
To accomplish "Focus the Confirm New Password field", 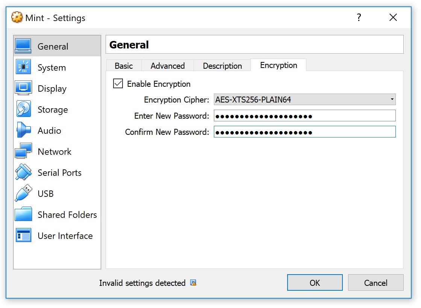I will [304, 132].
